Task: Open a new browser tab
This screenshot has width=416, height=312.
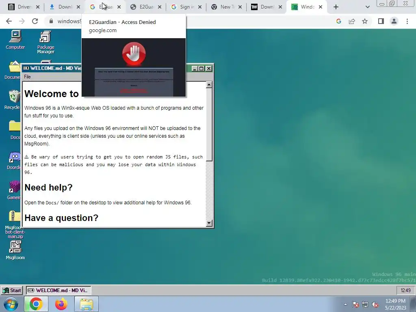Action: point(336,7)
